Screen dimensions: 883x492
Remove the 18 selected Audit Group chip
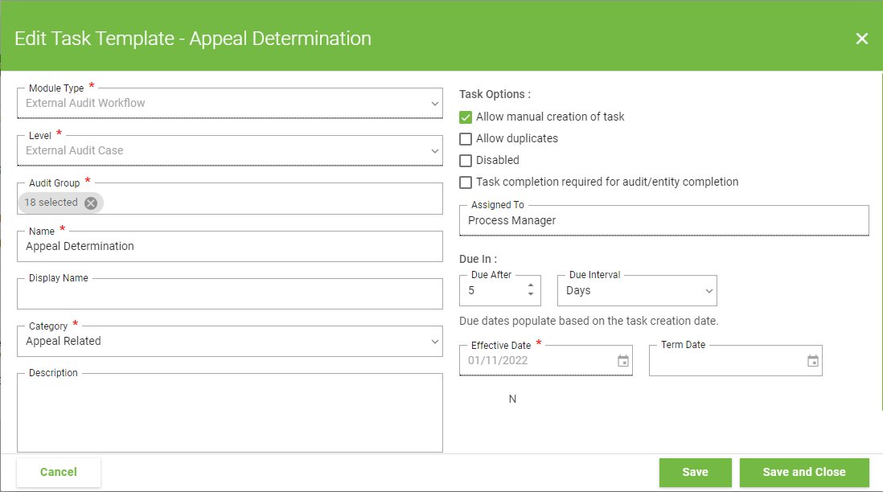coord(91,203)
